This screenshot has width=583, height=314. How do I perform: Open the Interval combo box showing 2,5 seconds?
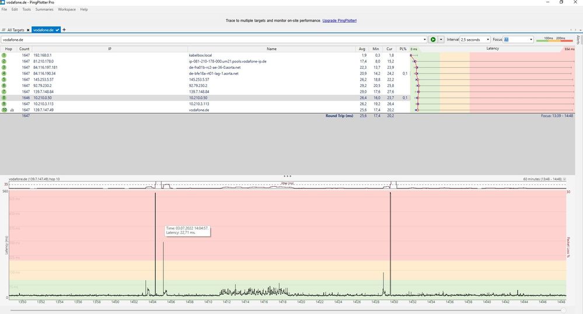pos(475,40)
